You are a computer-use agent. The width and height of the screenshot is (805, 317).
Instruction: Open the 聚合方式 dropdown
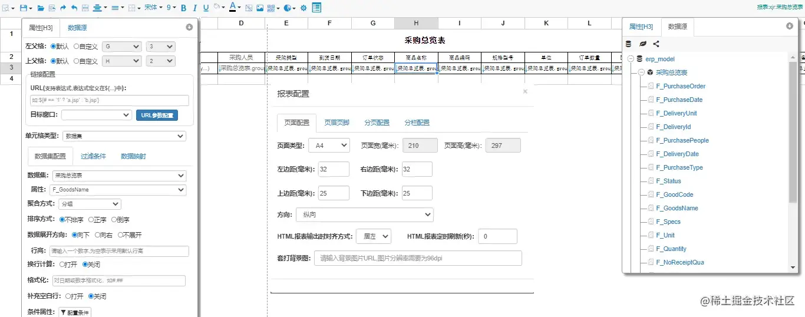click(89, 204)
